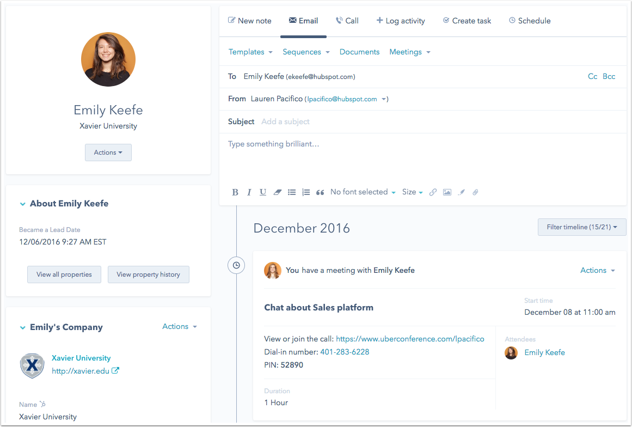632x427 pixels.
Task: Switch to the Call tab
Action: pyautogui.click(x=347, y=20)
